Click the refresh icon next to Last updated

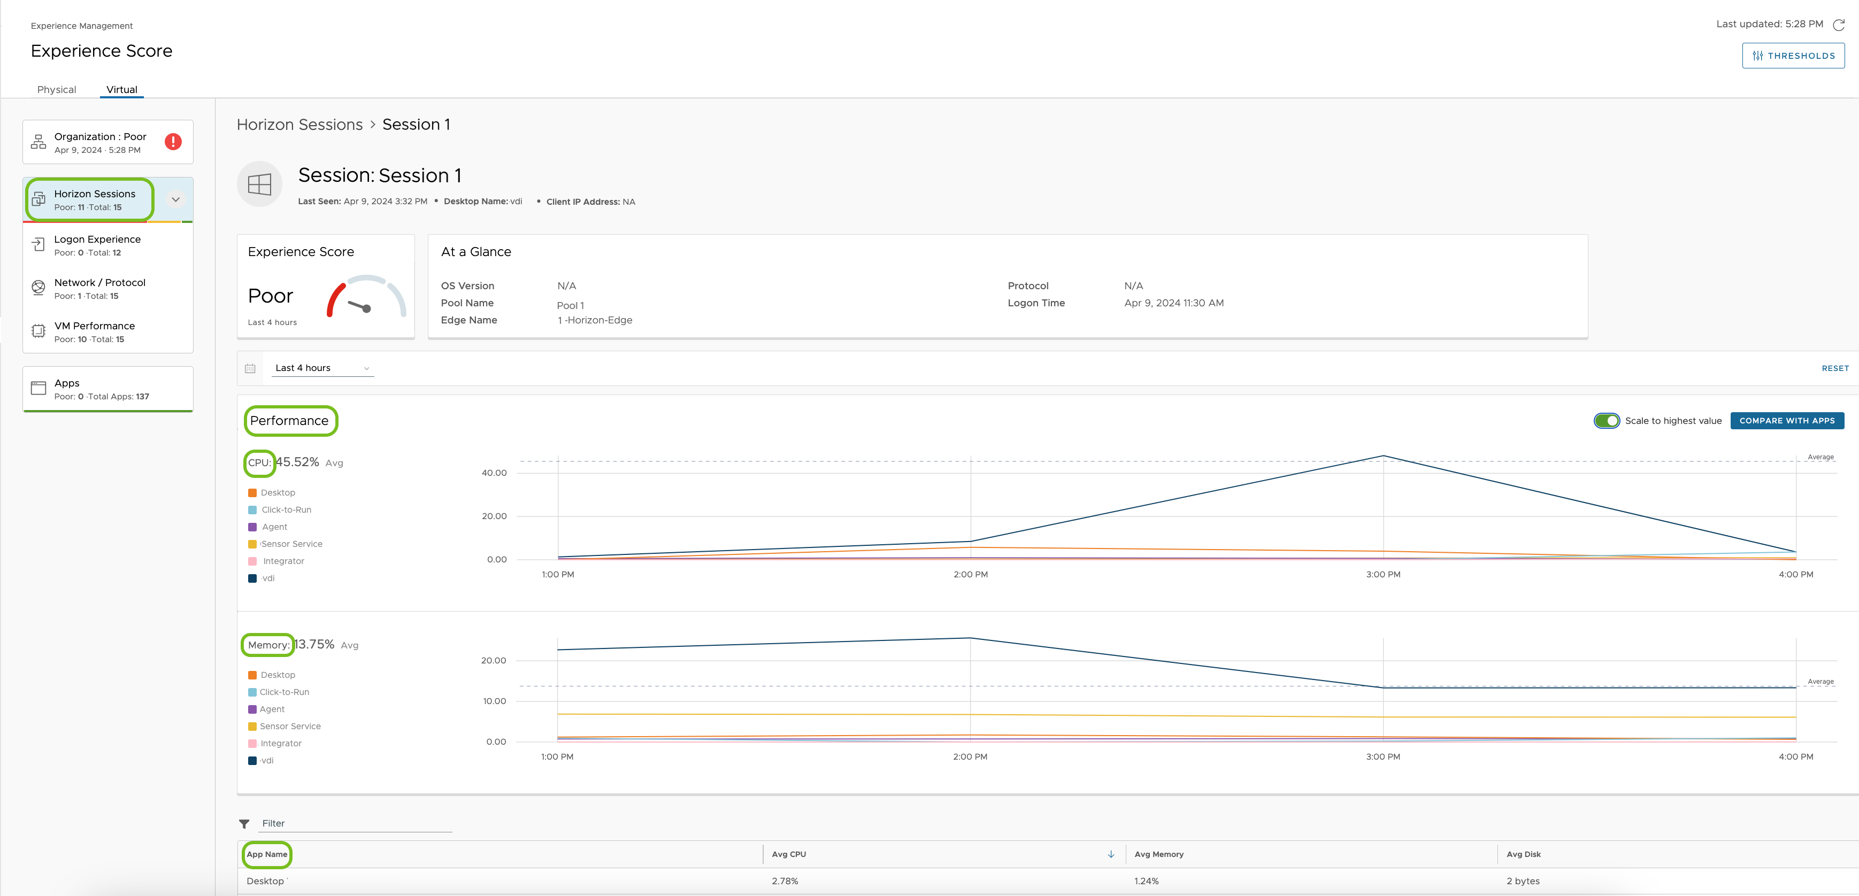1838,25
